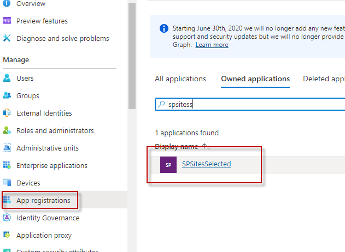Image resolution: width=345 pixels, height=252 pixels.
Task: Open External Identities icon
Action: [x=7, y=113]
